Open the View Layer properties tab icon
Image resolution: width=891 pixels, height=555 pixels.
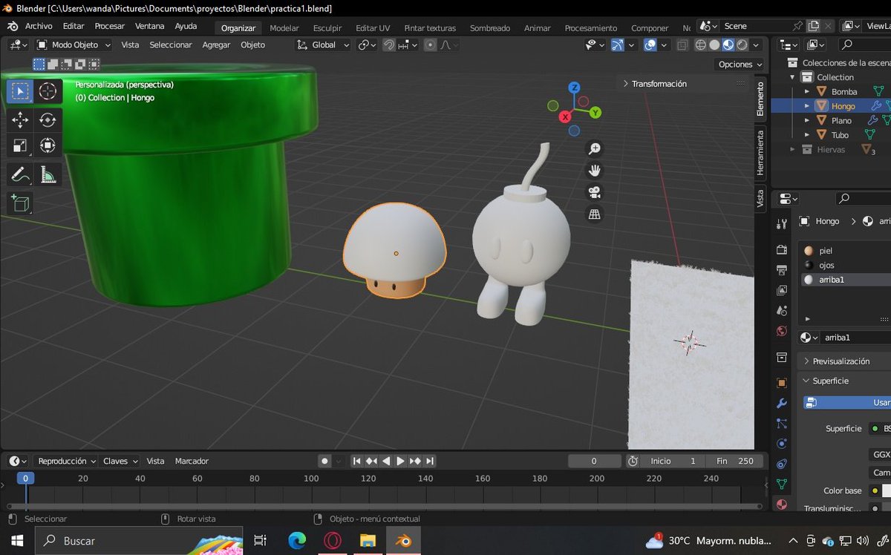pyautogui.click(x=781, y=290)
